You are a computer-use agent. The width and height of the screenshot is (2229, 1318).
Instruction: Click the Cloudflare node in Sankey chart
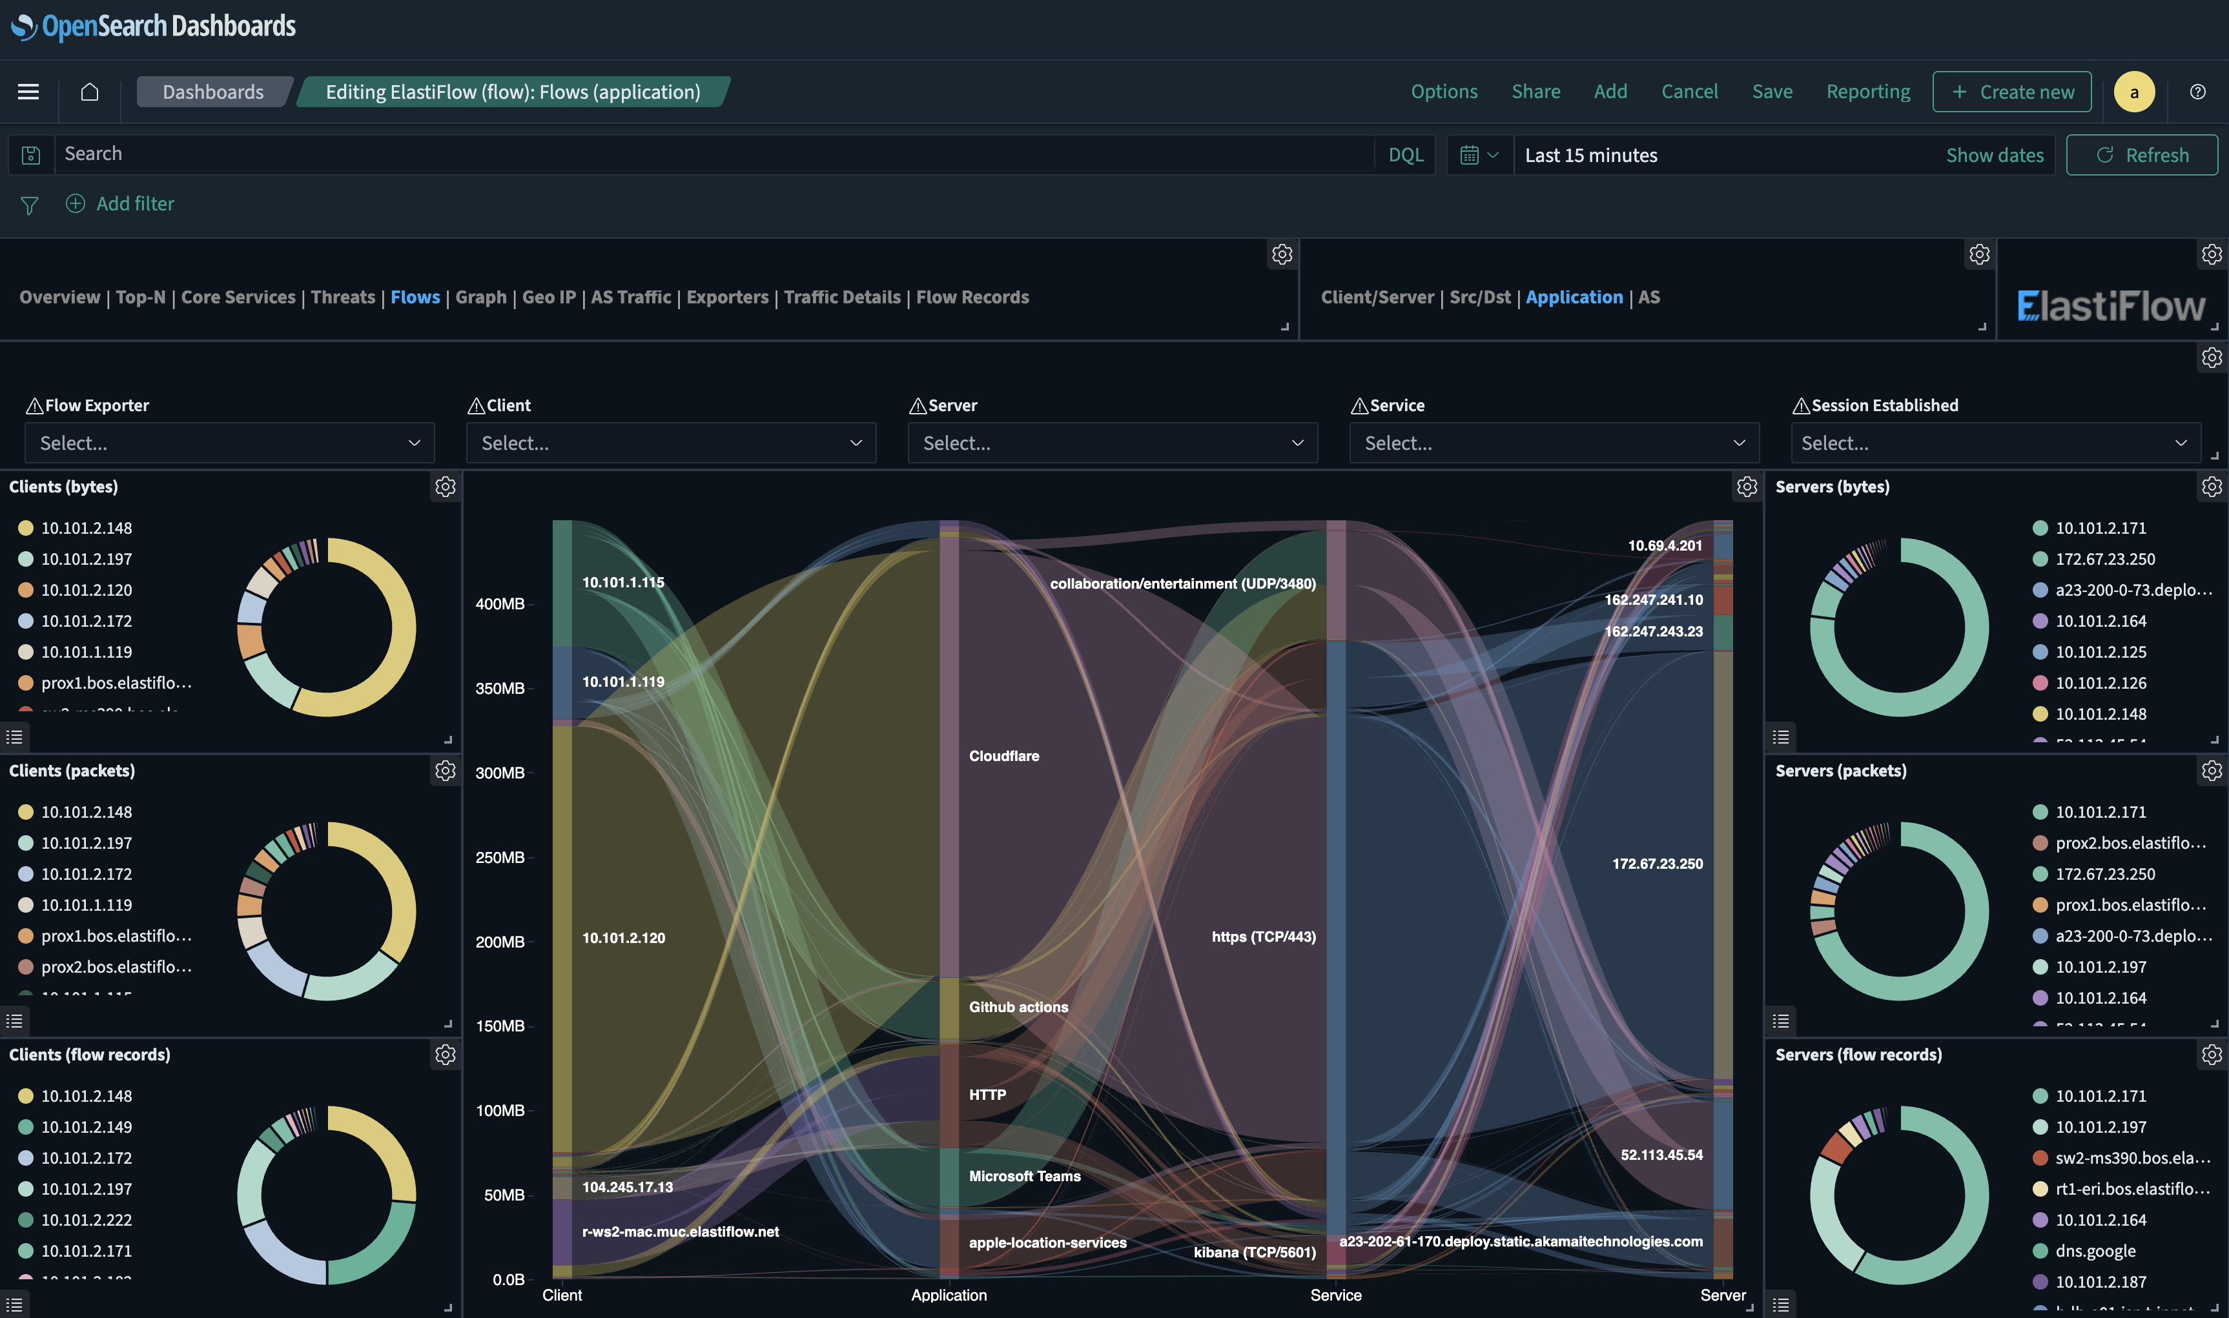[949, 756]
